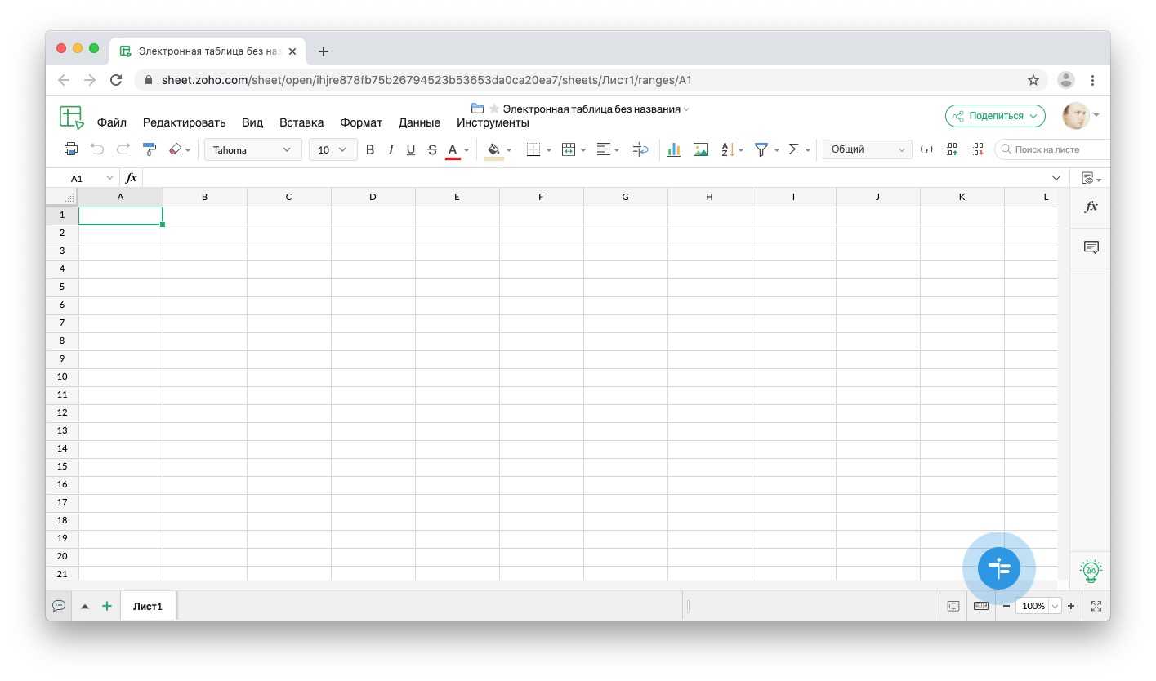
Task: Select the paint format roller tool
Action: 149,149
